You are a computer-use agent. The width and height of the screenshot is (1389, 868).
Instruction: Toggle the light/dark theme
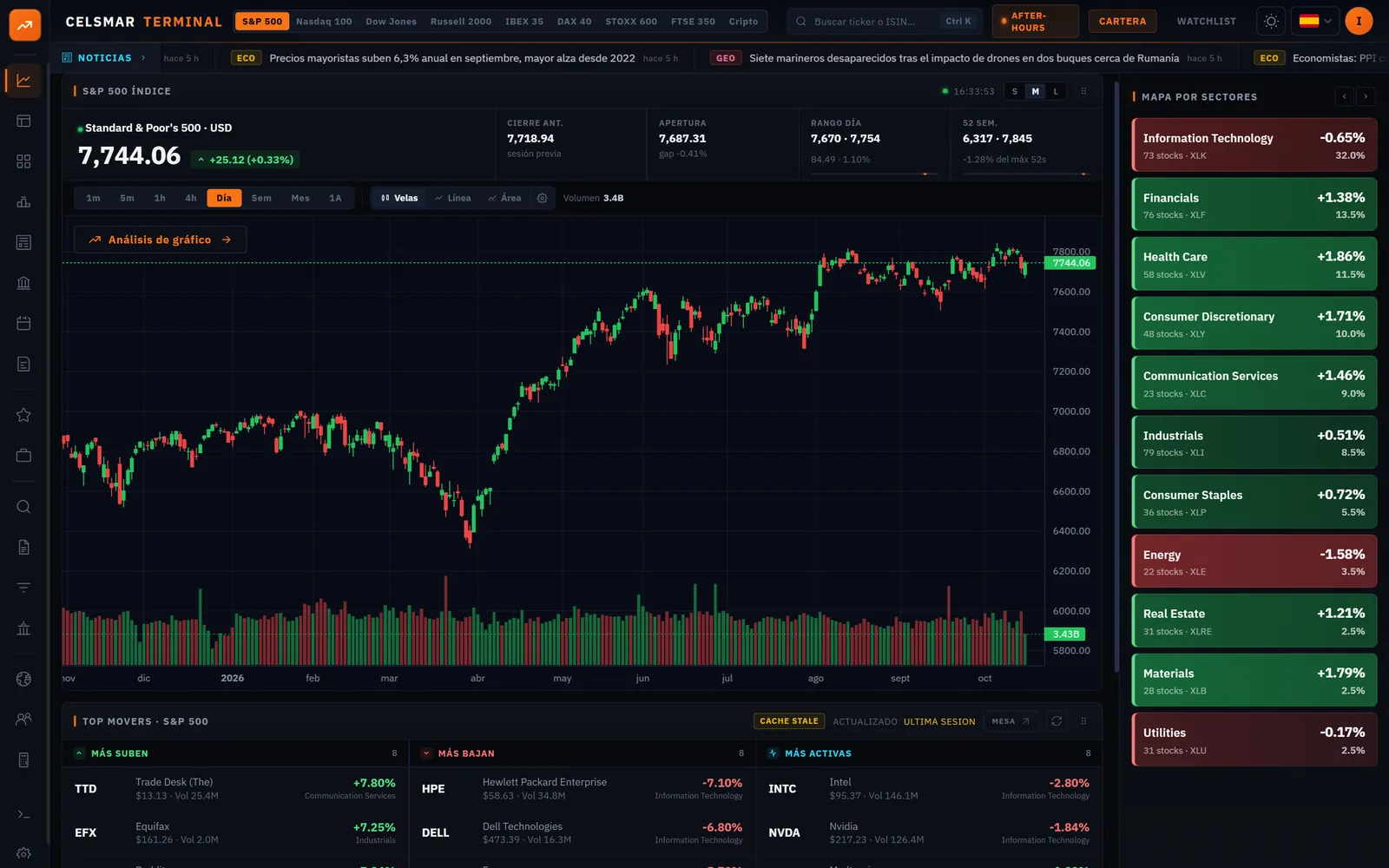point(1271,21)
